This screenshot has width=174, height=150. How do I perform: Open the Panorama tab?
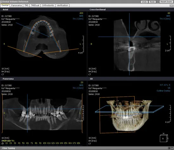(16, 5)
